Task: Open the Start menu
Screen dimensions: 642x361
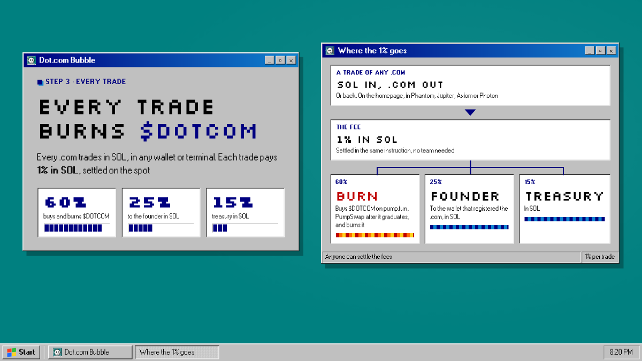Action: point(21,352)
